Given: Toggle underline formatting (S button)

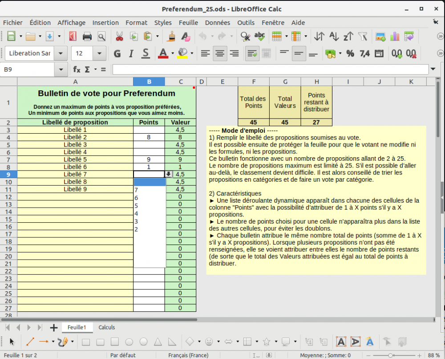Looking at the screenshot, I should click(146, 53).
